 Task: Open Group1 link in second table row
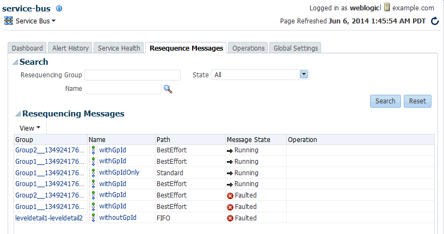pos(50,162)
